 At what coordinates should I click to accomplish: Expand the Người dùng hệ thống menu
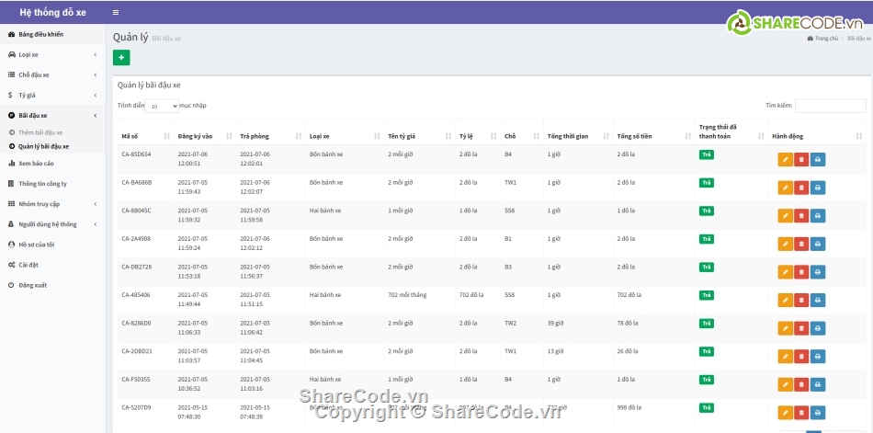[52, 224]
